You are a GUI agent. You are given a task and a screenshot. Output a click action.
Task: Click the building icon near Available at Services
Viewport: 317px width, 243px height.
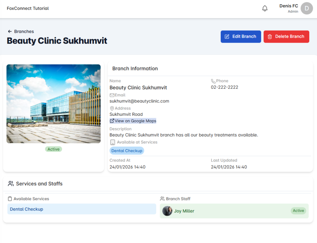(x=113, y=142)
